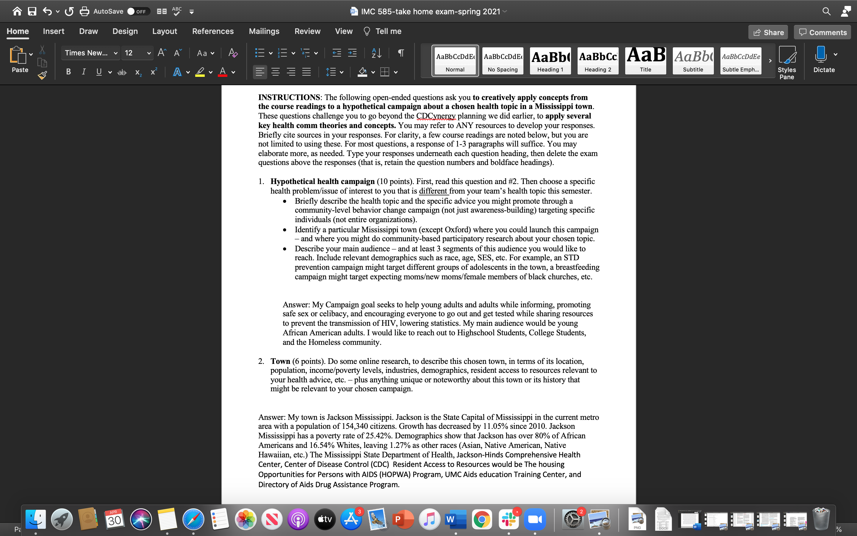The image size is (857, 536).
Task: Expand bullet list style options
Action: coord(270,53)
